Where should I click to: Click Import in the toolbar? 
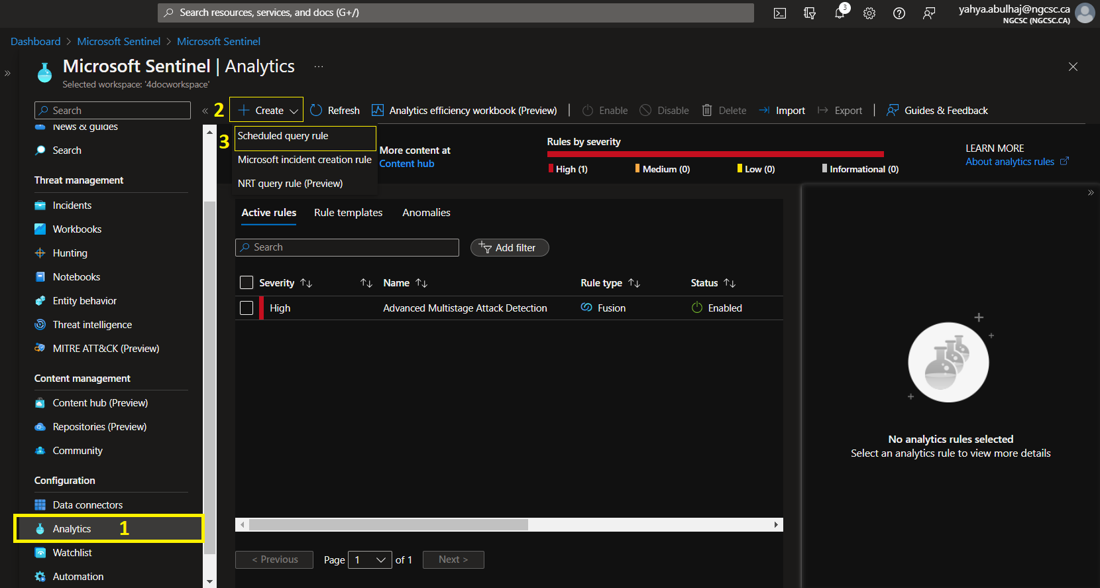[x=782, y=110]
